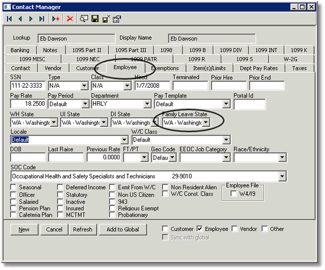The width and height of the screenshot is (325, 270).
Task: Enable the Officer checkbox
Action: click(13, 195)
